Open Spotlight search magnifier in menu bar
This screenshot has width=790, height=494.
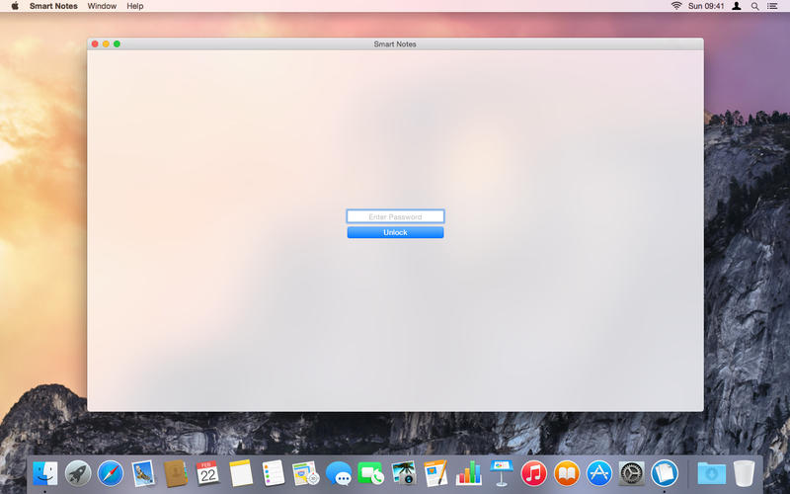pos(755,6)
